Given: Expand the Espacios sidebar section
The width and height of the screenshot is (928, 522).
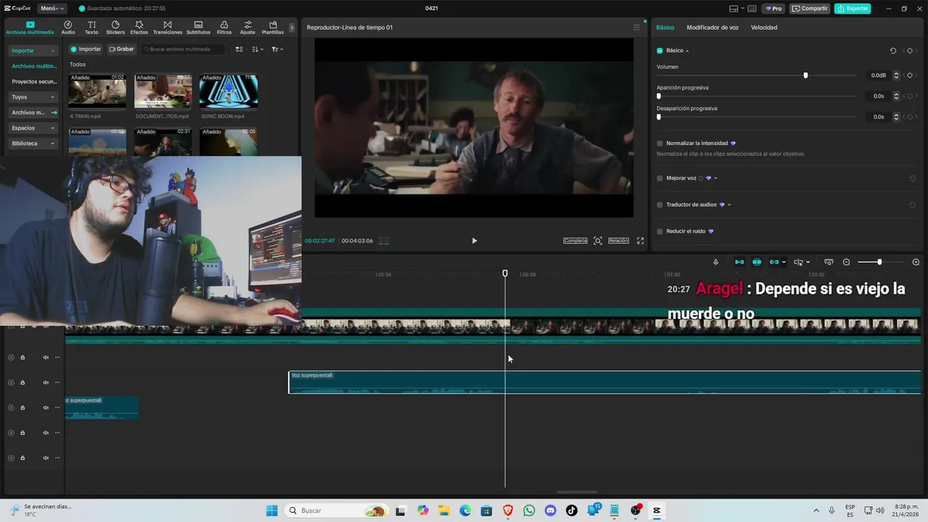Looking at the screenshot, I should click(33, 128).
